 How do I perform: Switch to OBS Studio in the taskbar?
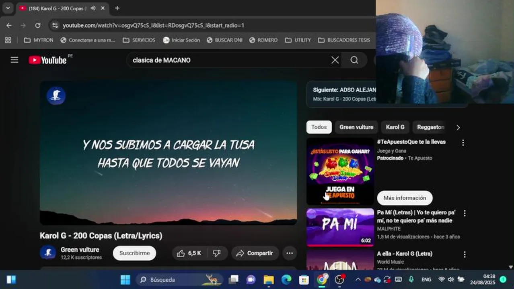tap(340, 279)
